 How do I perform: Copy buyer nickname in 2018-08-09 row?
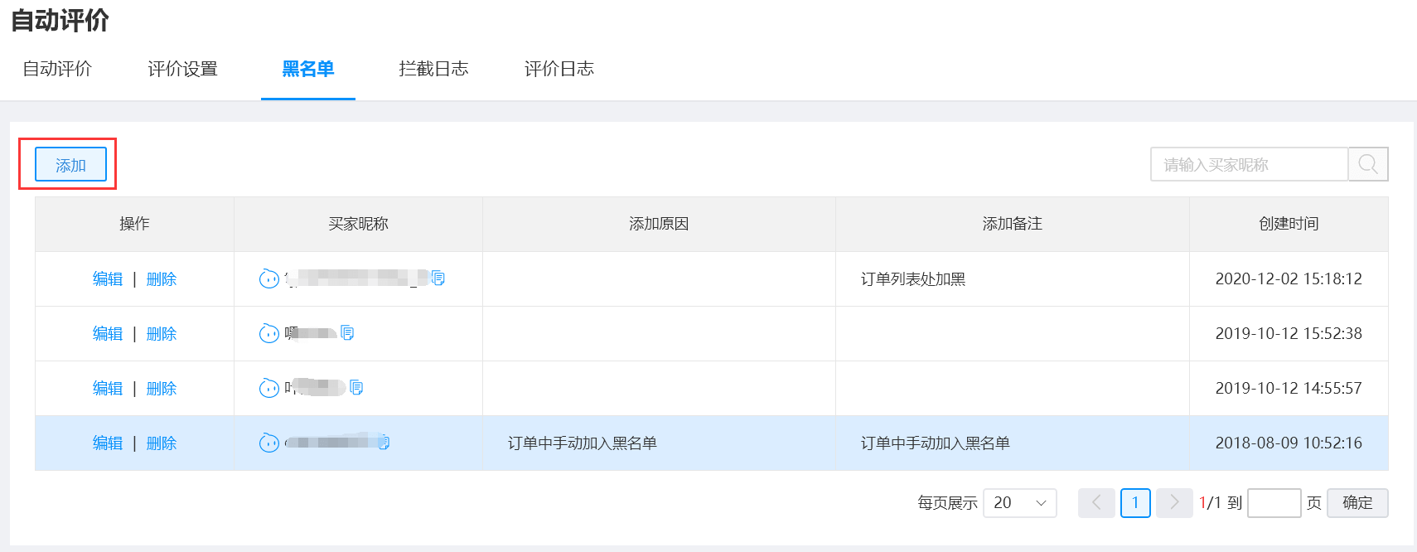[384, 443]
